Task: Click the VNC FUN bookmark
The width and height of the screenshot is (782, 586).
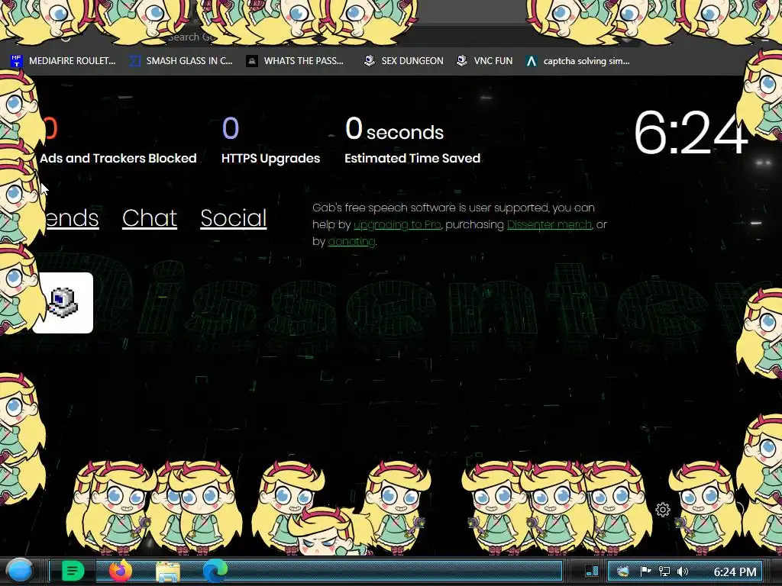Action: pyautogui.click(x=485, y=61)
